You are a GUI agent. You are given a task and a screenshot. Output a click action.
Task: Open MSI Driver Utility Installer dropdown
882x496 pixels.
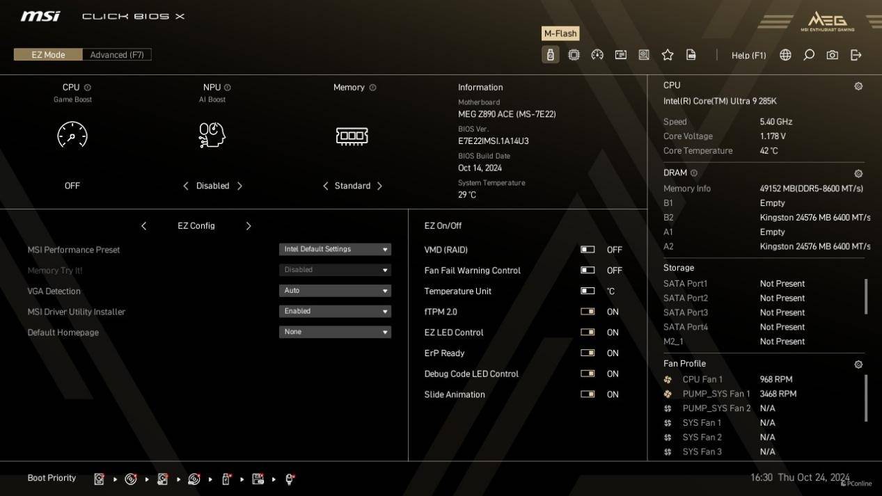coord(335,312)
